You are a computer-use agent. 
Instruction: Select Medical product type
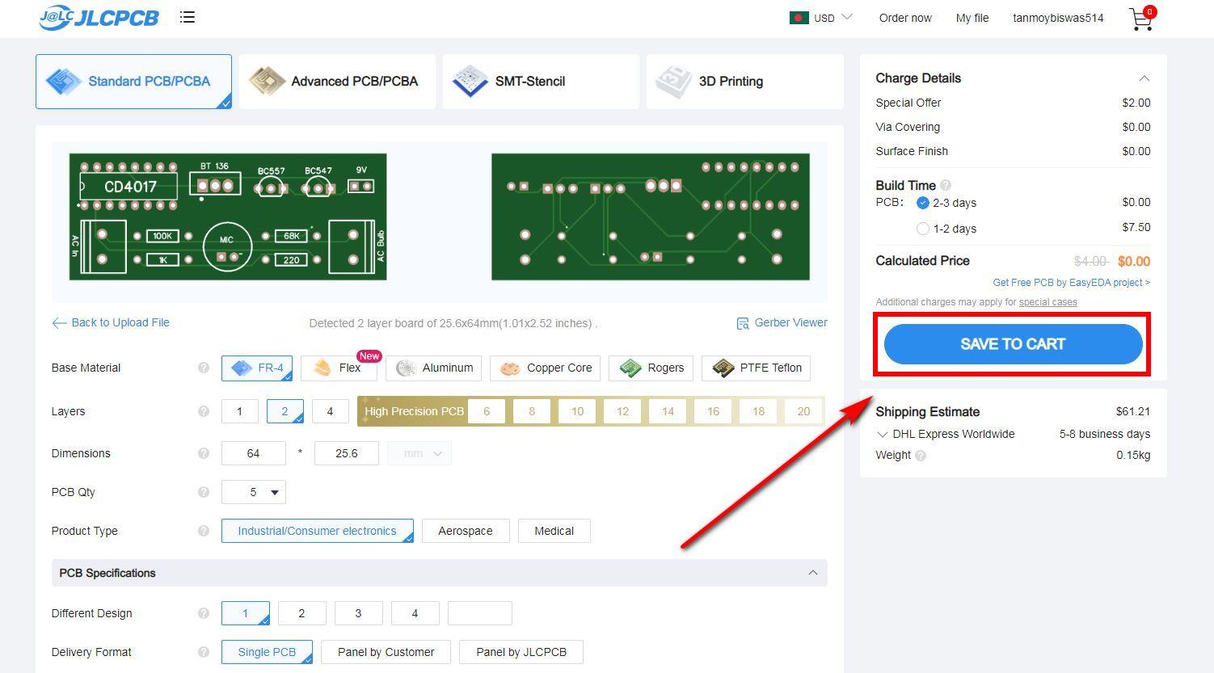tap(554, 531)
